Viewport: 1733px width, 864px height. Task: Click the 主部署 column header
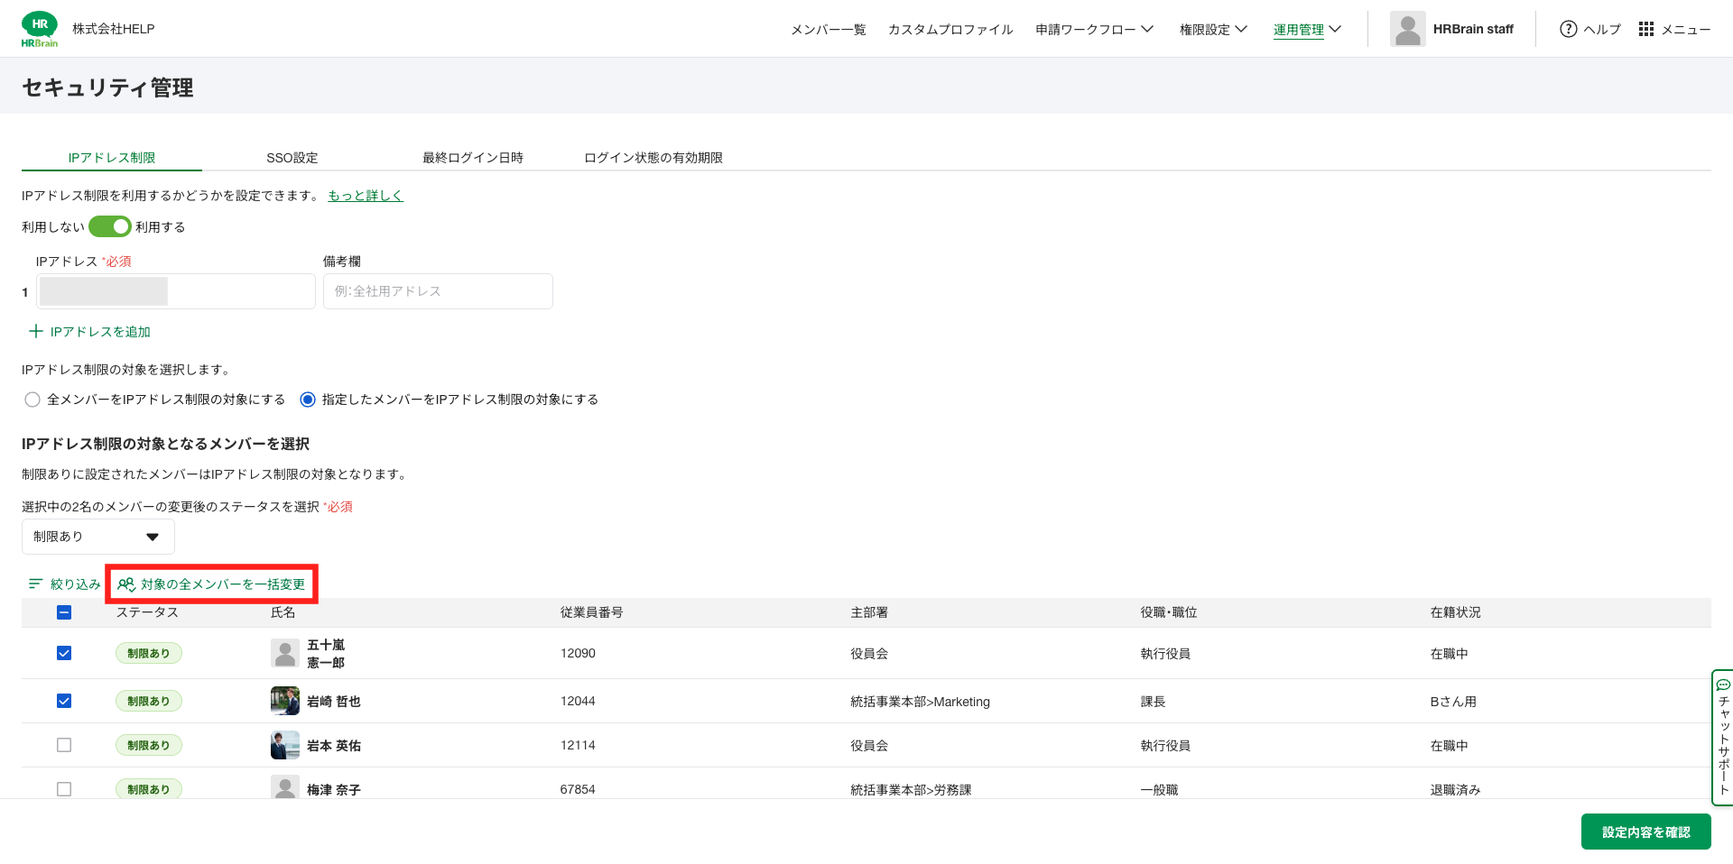point(868,611)
